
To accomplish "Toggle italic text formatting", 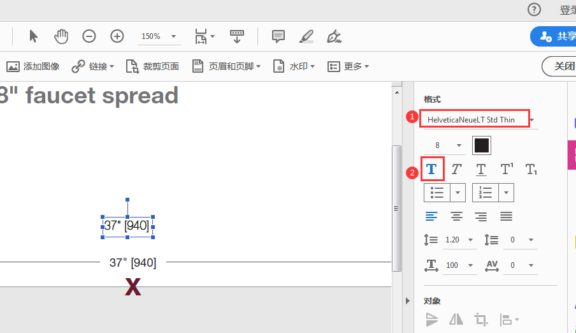I will [x=456, y=169].
